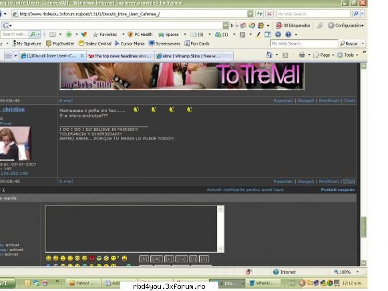Click the taskbar clock 12:12 a.m.

coord(353,282)
